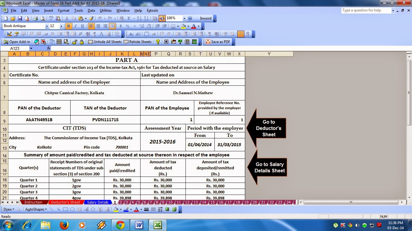The height and width of the screenshot is (231, 412).
Task: Click the AutoSum sigma icon
Action: tap(129, 18)
